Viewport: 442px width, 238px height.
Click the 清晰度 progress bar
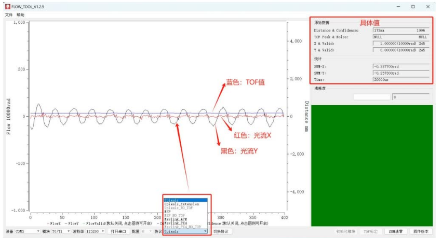click(372, 97)
